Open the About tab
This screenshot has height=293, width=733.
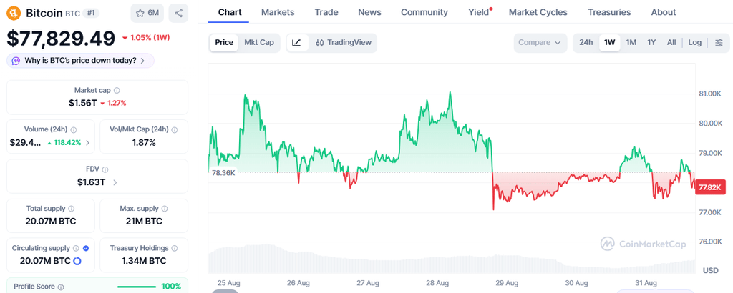(x=664, y=13)
